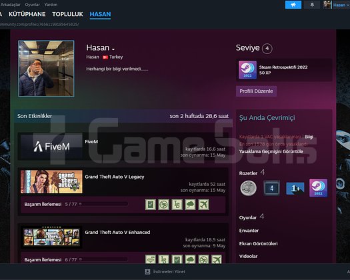Select the first achievement icon of GTA V Legacy
350x280 pixels.
coord(151,204)
